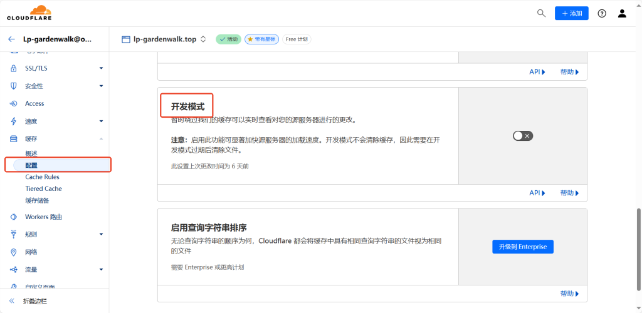Image resolution: width=642 pixels, height=313 pixels.
Task: Open the 帮助 link in the top card
Action: click(569, 72)
